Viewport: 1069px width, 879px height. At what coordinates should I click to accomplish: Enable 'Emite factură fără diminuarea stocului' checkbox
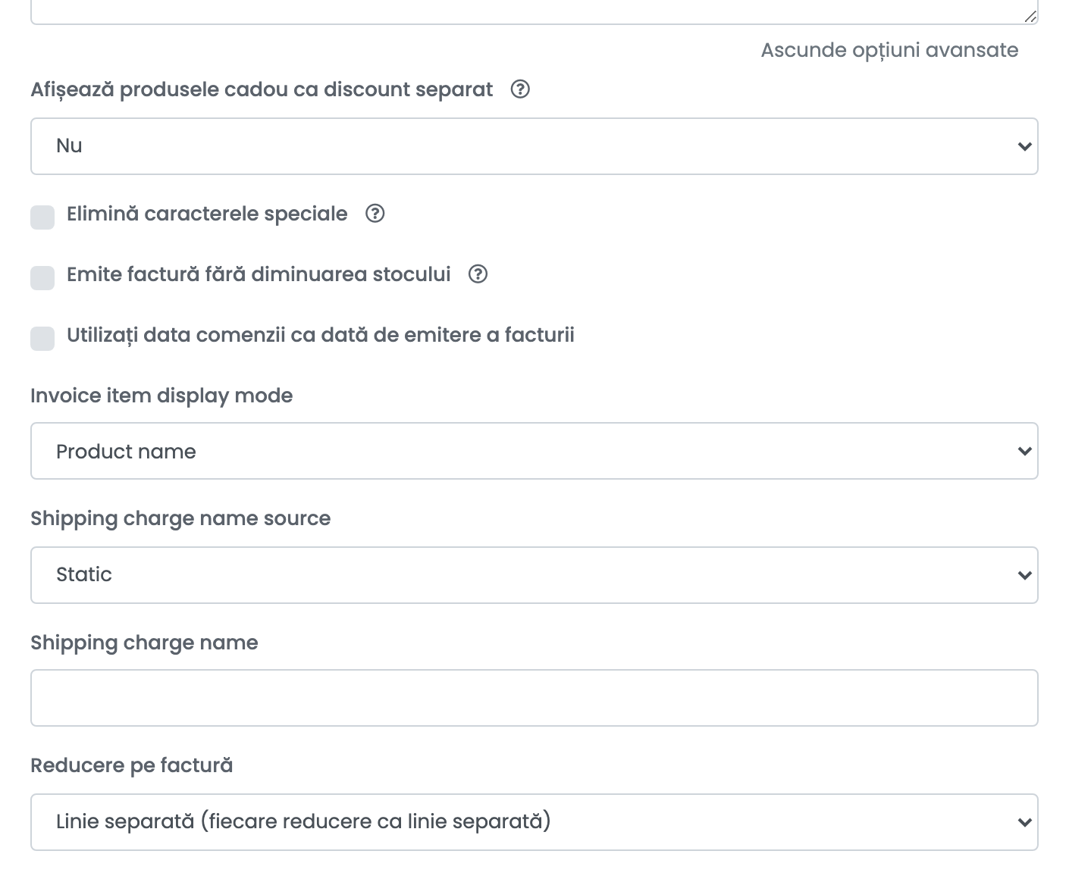tap(42, 277)
